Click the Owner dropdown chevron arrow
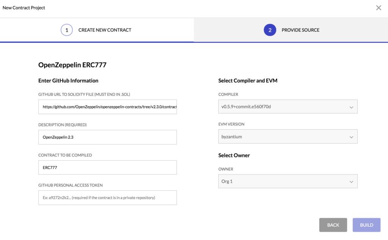 351,182
